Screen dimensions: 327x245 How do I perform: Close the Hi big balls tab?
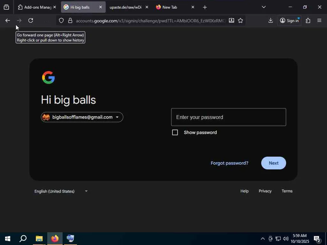[x=101, y=7]
